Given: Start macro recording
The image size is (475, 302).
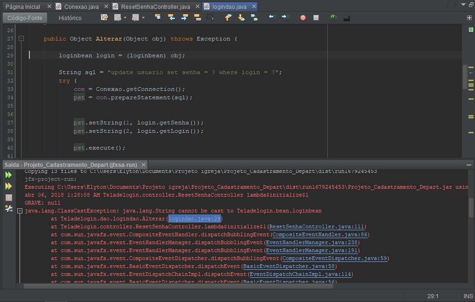Looking at the screenshot, I should (x=303, y=18).
